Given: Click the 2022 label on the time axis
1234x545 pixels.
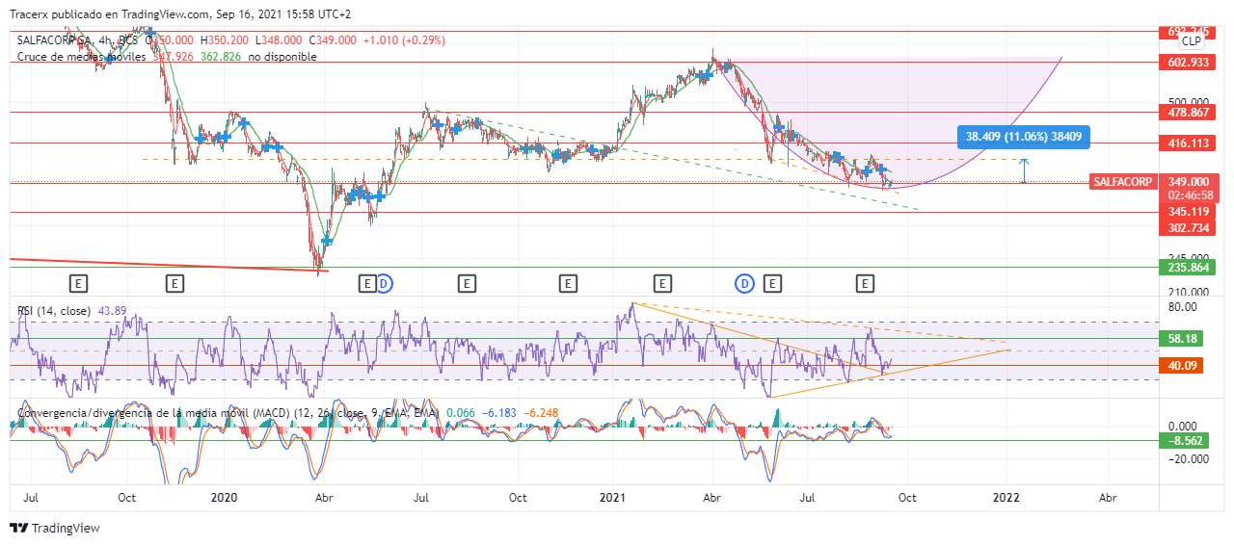Looking at the screenshot, I should click(x=1006, y=498).
